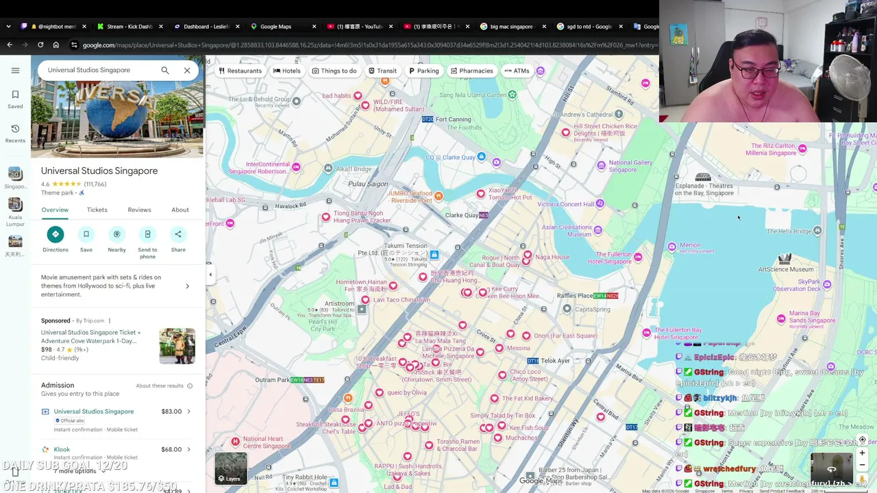Open Street View pegman control
The width and height of the screenshot is (877, 493).
tap(862, 479)
